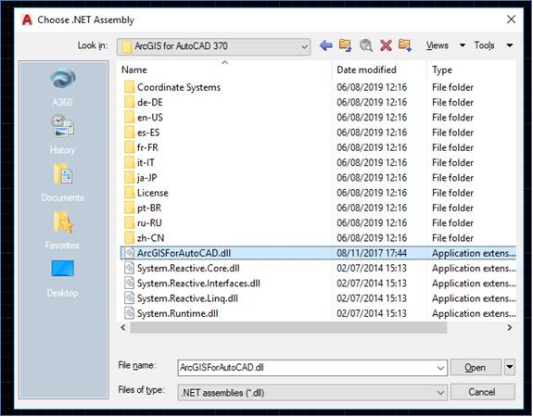This screenshot has height=417, width=533.
Task: Click the arrow beside the Open button
Action: (x=510, y=367)
